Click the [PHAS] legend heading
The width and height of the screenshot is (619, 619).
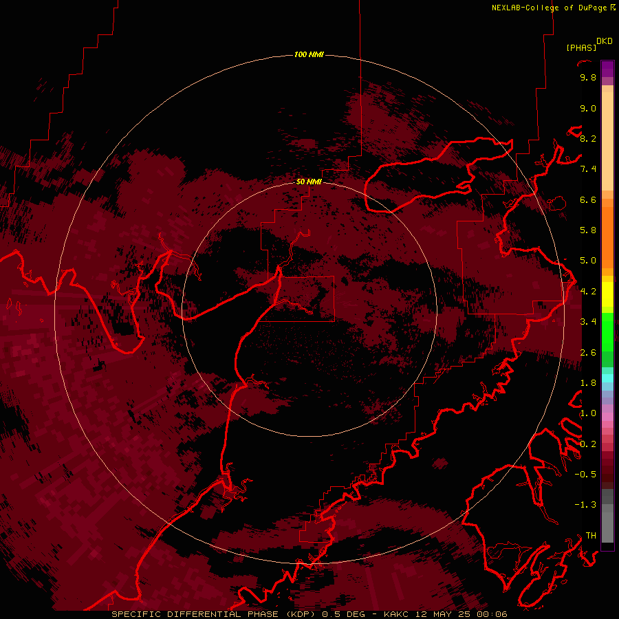coord(581,47)
